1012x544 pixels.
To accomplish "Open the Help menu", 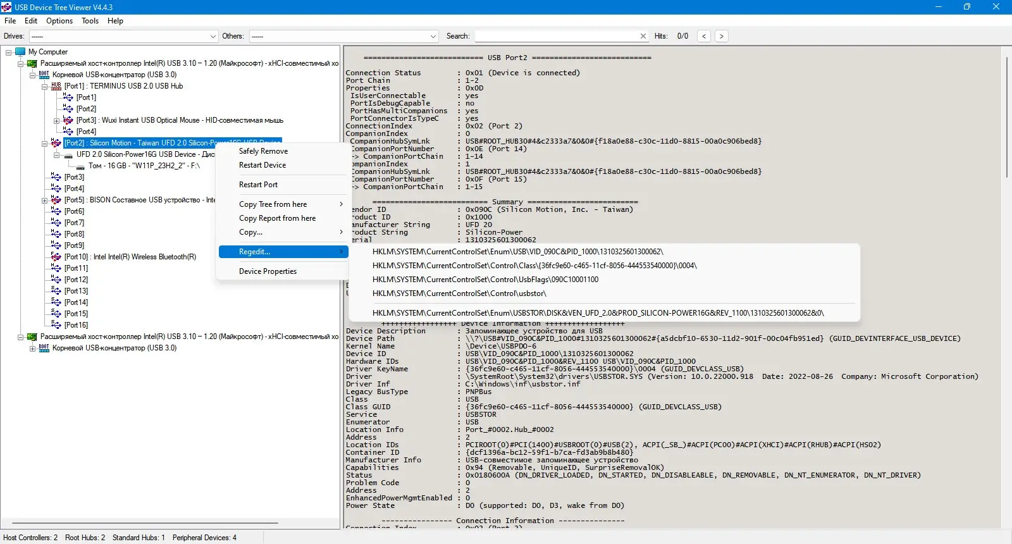I will 115,21.
